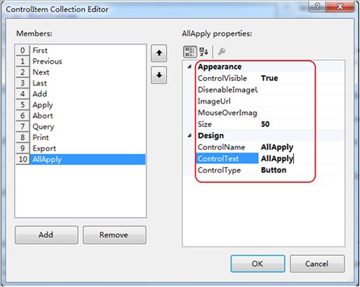Select the MouseOverImage property

(x=228, y=113)
